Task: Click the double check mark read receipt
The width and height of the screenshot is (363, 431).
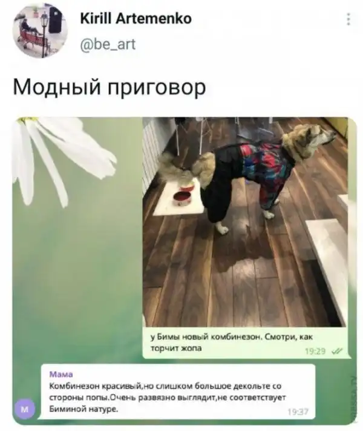Action: [x=337, y=351]
